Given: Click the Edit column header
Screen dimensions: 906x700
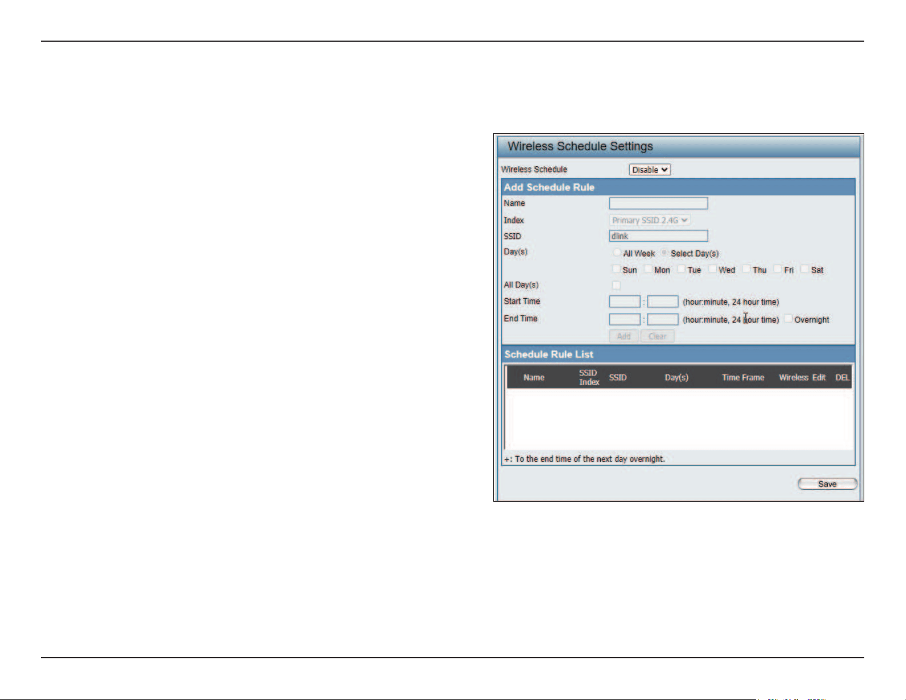Looking at the screenshot, I should pyautogui.click(x=819, y=378).
